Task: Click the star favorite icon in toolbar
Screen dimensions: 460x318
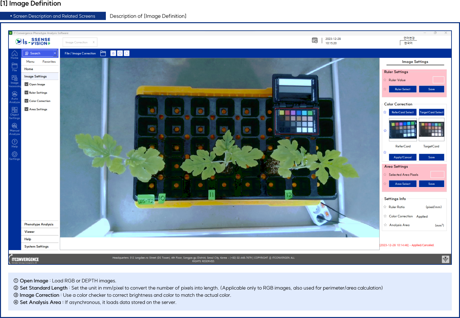Action: click(113, 53)
